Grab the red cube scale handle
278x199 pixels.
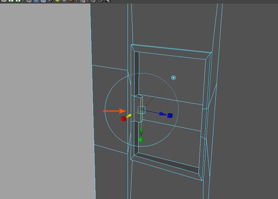pos(123,119)
